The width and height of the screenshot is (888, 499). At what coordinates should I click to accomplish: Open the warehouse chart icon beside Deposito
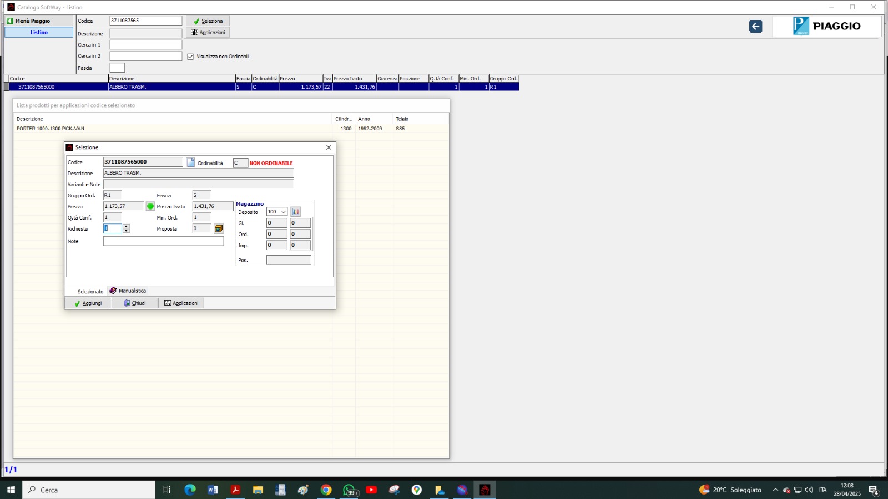tap(295, 212)
